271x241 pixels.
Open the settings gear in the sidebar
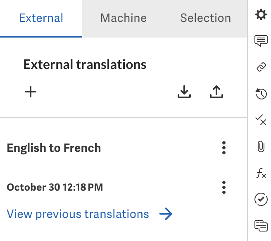click(x=261, y=15)
